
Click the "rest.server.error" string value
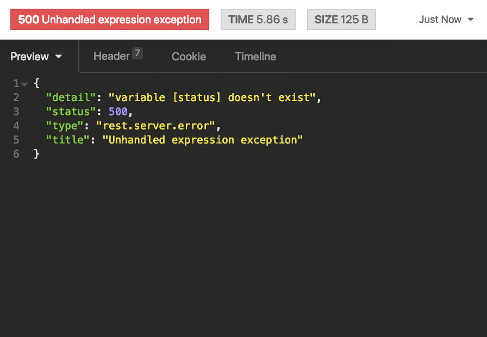tap(156, 126)
